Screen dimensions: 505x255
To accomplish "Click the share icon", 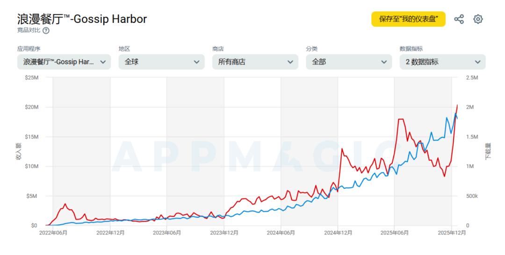I will coord(459,19).
